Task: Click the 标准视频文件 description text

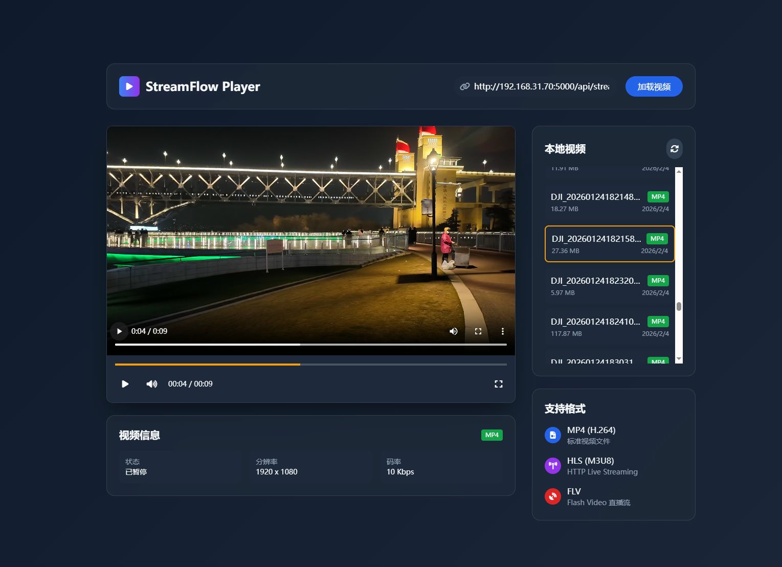Action: (x=589, y=441)
